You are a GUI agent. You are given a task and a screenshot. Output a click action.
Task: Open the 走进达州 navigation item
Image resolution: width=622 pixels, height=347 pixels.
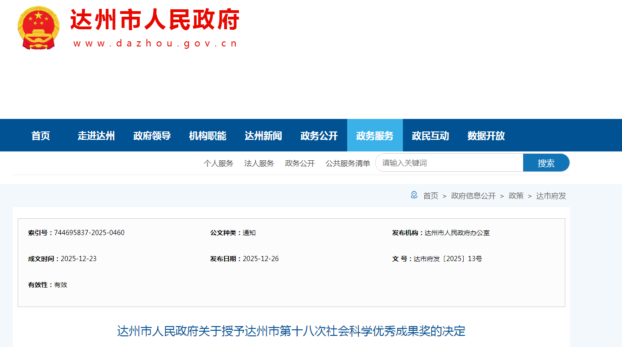tap(96, 136)
